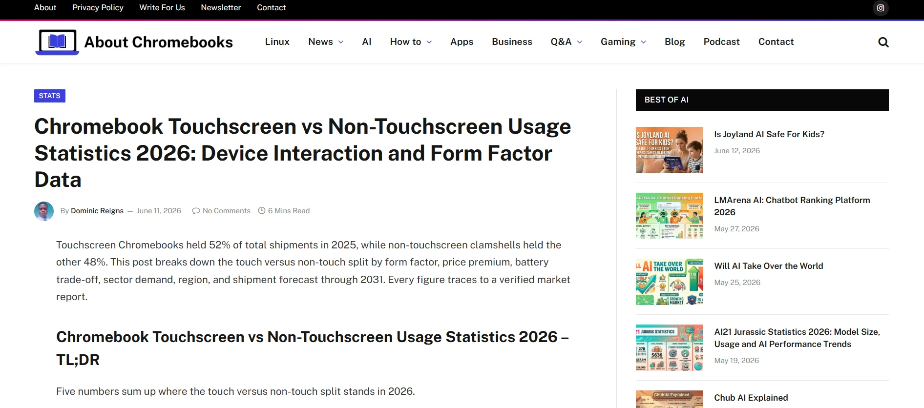Click the STATS category badge

click(50, 96)
